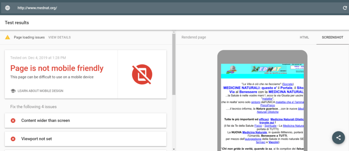Click the red not-mobile-friendly icon
The width and height of the screenshot is (349, 151).
[142, 74]
